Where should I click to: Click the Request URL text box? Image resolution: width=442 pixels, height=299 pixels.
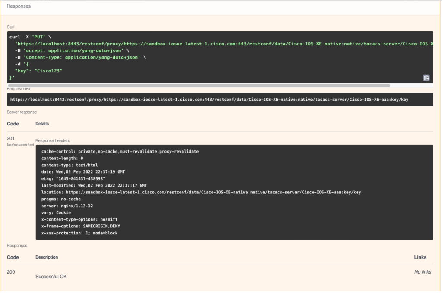[x=220, y=100]
